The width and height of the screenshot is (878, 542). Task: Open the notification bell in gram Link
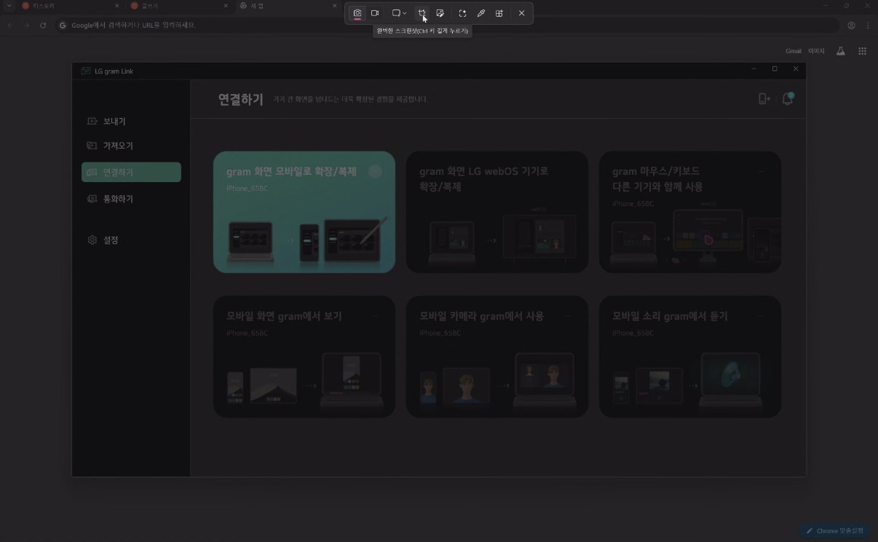point(787,99)
